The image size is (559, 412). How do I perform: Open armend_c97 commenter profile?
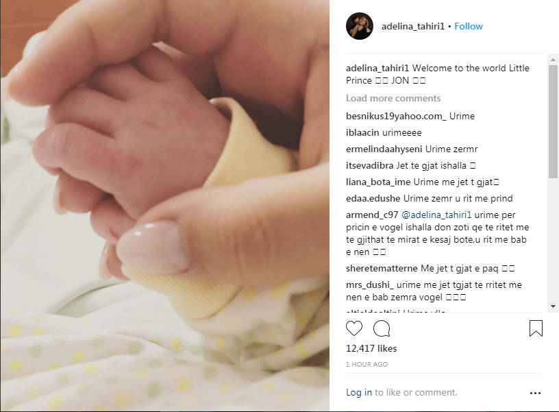click(x=372, y=215)
